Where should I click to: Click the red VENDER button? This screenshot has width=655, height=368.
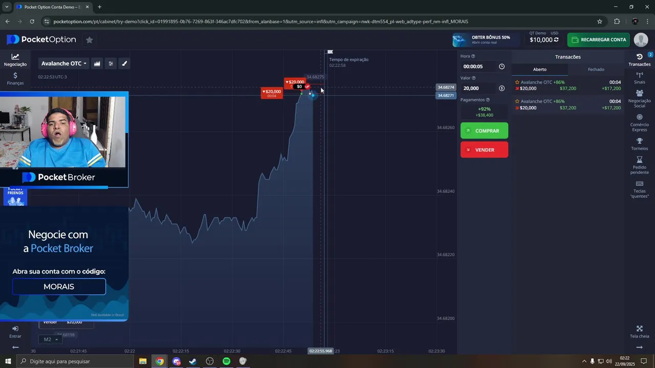(x=484, y=150)
